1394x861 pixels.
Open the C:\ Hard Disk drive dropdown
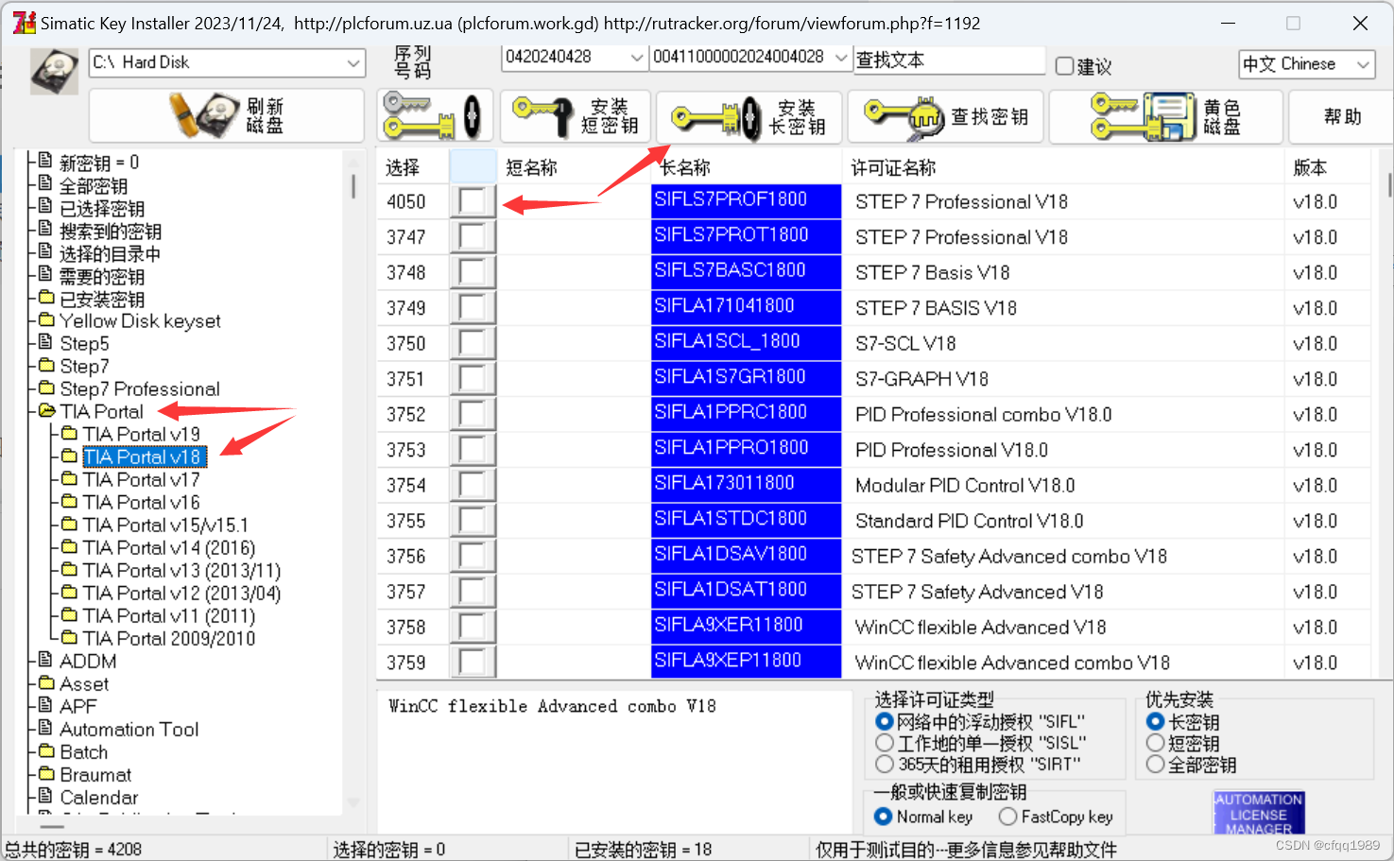[353, 62]
